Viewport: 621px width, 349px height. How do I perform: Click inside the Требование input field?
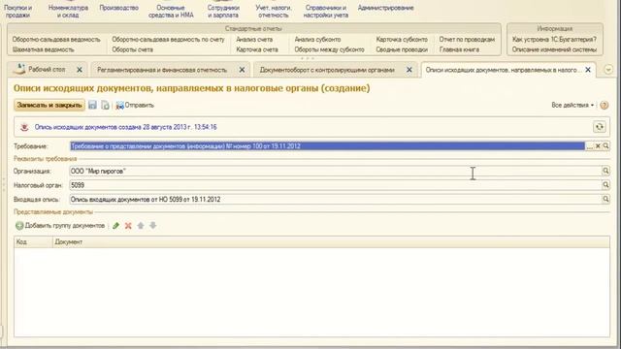point(328,146)
